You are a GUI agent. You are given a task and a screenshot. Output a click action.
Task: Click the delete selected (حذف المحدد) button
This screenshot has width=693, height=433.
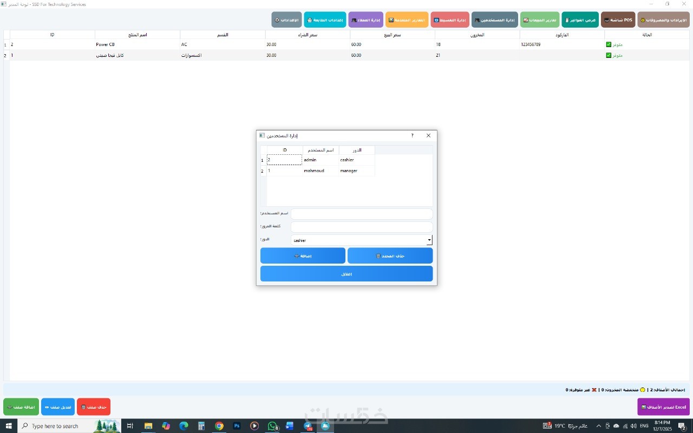point(390,255)
